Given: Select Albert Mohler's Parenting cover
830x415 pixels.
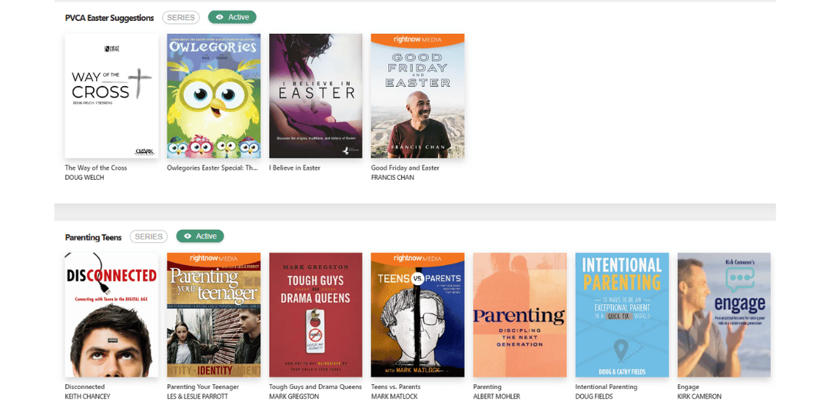Looking at the screenshot, I should [520, 314].
